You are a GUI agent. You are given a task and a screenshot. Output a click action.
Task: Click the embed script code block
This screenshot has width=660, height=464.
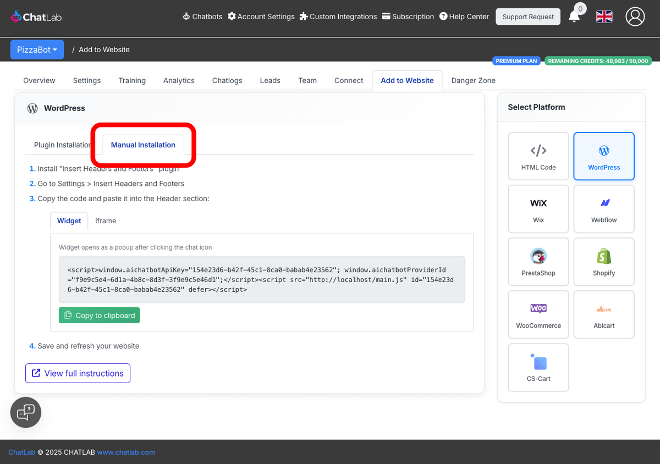pos(261,279)
